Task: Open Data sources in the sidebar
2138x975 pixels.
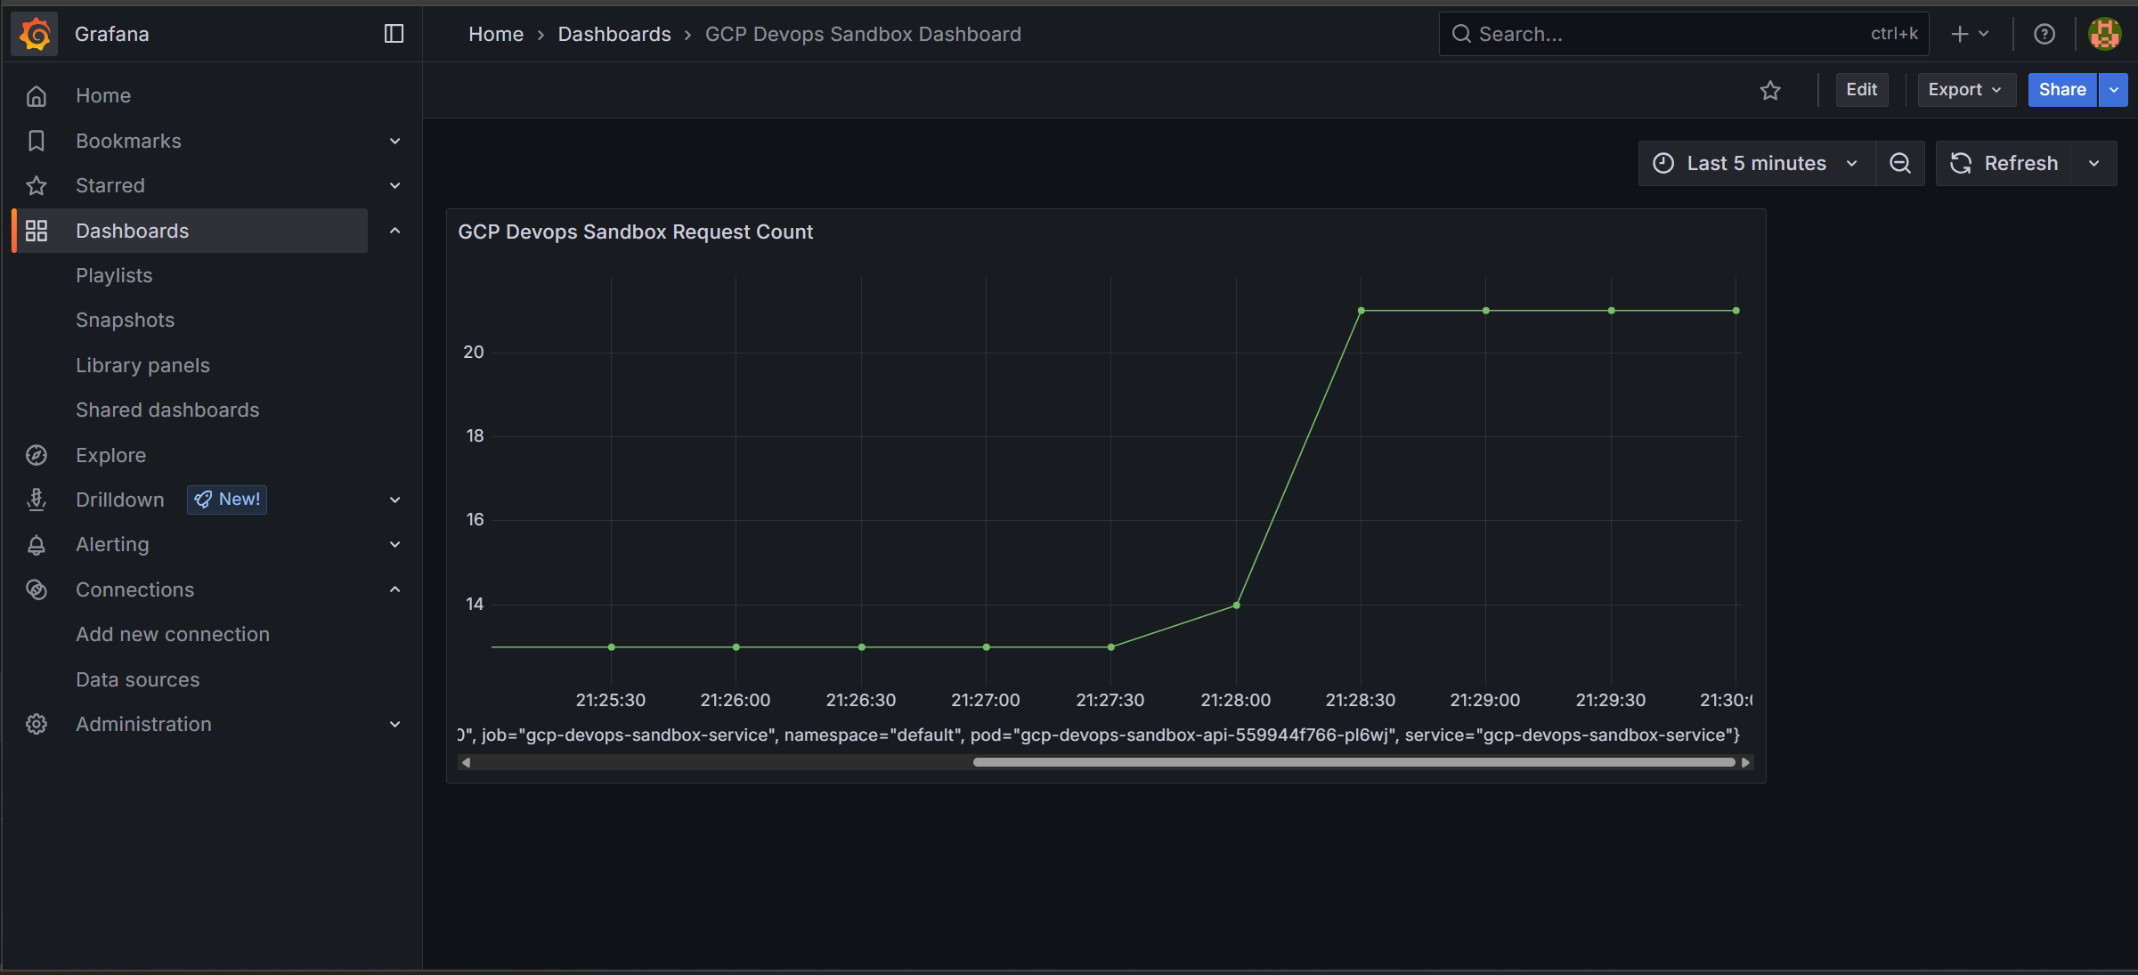Action: [x=138, y=679]
